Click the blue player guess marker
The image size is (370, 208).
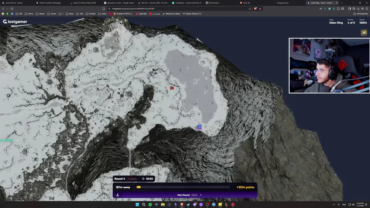(199, 127)
